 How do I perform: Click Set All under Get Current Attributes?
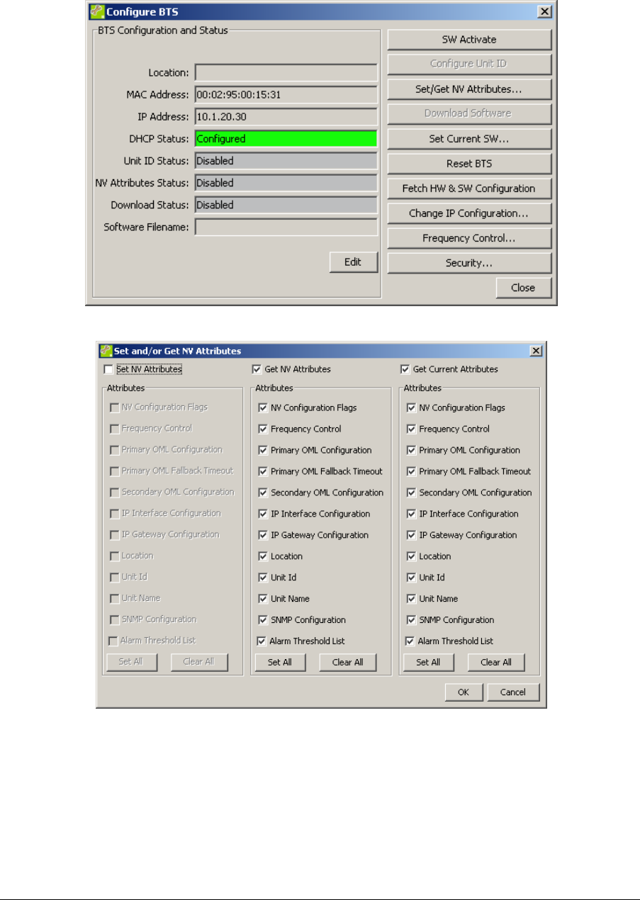tap(428, 663)
